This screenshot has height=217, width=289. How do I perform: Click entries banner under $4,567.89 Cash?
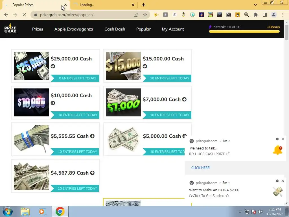click(x=75, y=188)
